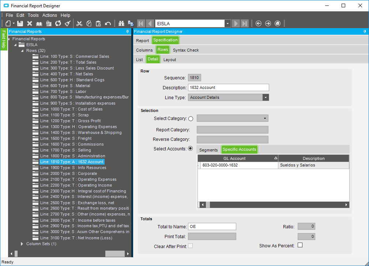Go to next record navigation button
This screenshot has width=369, height=266.
pyautogui.click(x=236, y=23)
